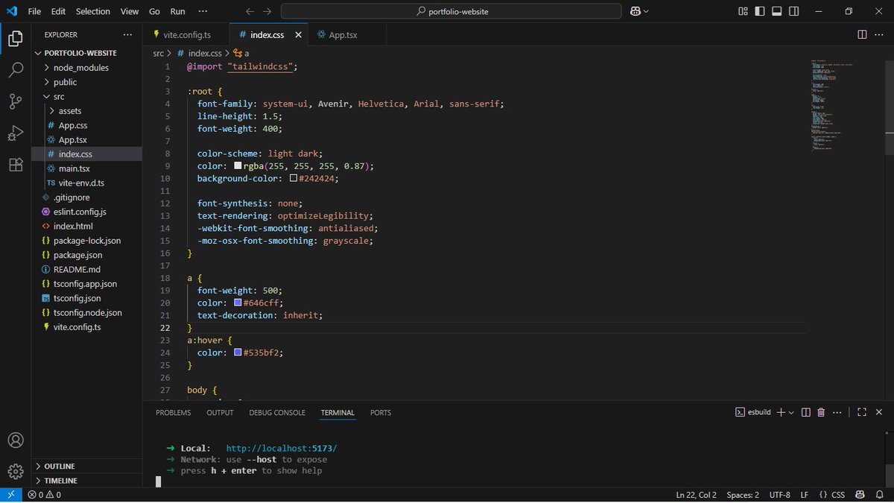Open terminal panel more actions ellipsis
Image resolution: width=894 pixels, height=503 pixels.
click(837, 412)
